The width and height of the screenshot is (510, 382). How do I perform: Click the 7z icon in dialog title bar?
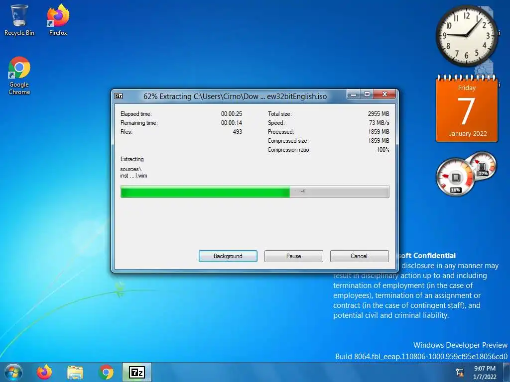[119, 96]
